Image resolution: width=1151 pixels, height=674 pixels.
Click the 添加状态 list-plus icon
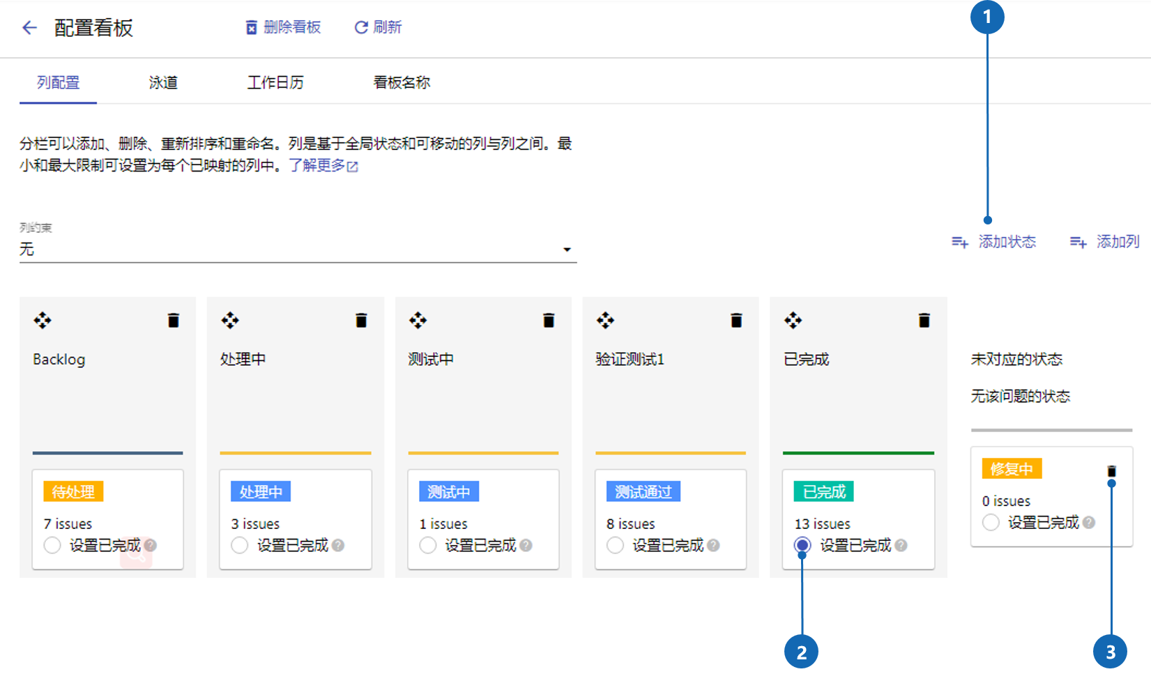click(x=960, y=243)
